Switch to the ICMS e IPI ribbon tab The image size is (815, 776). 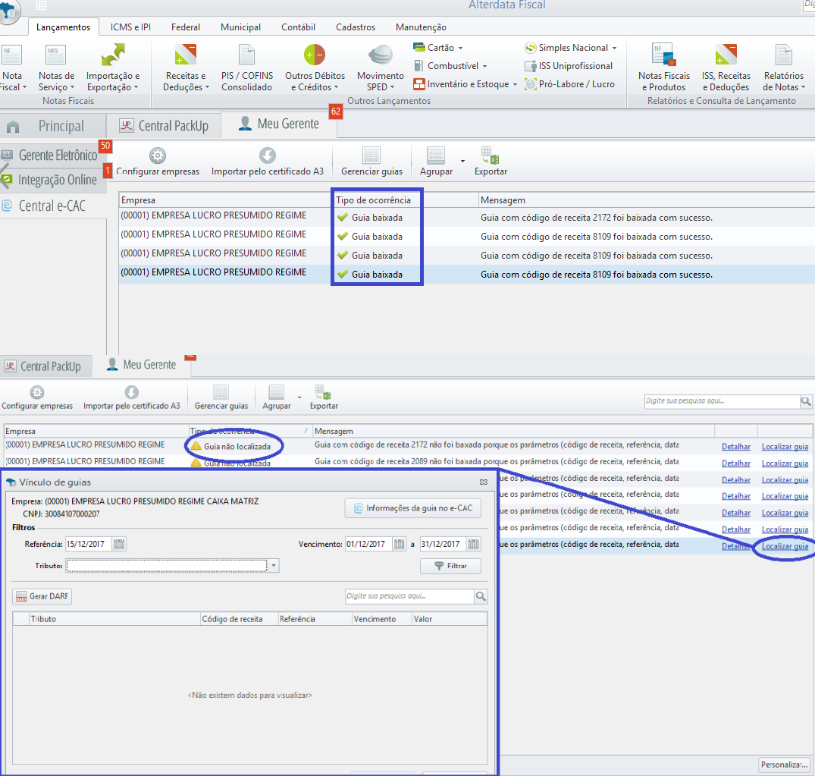click(x=130, y=27)
